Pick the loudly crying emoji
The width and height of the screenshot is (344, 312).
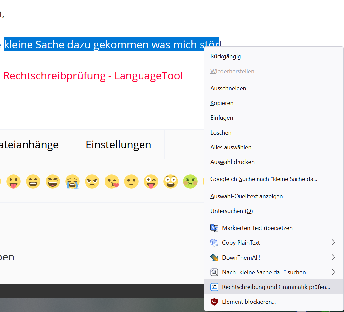[x=72, y=181]
